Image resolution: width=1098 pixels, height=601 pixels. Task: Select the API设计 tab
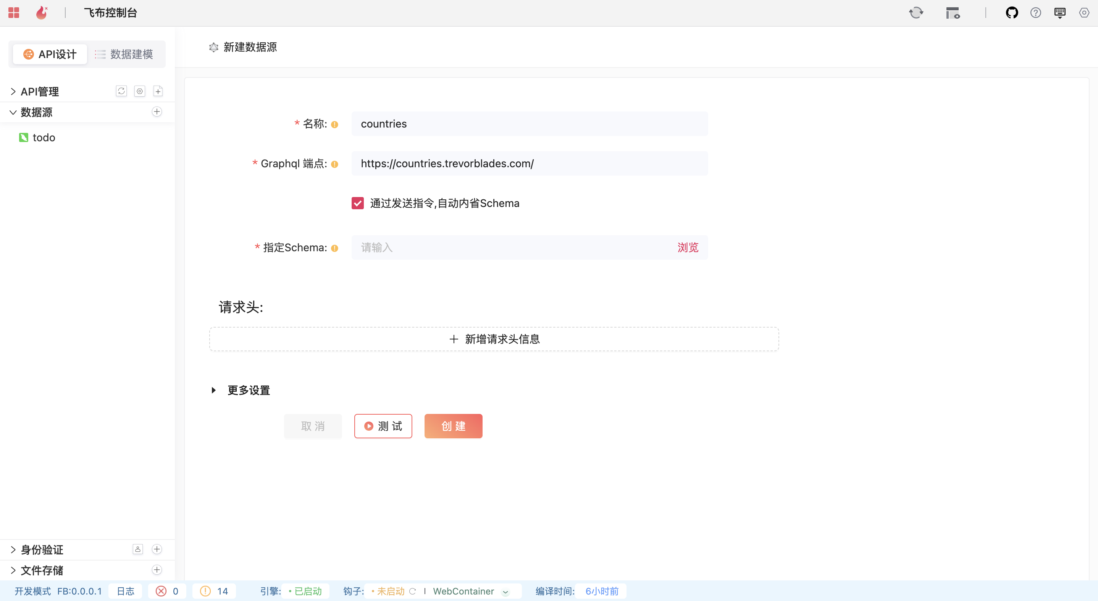(50, 54)
